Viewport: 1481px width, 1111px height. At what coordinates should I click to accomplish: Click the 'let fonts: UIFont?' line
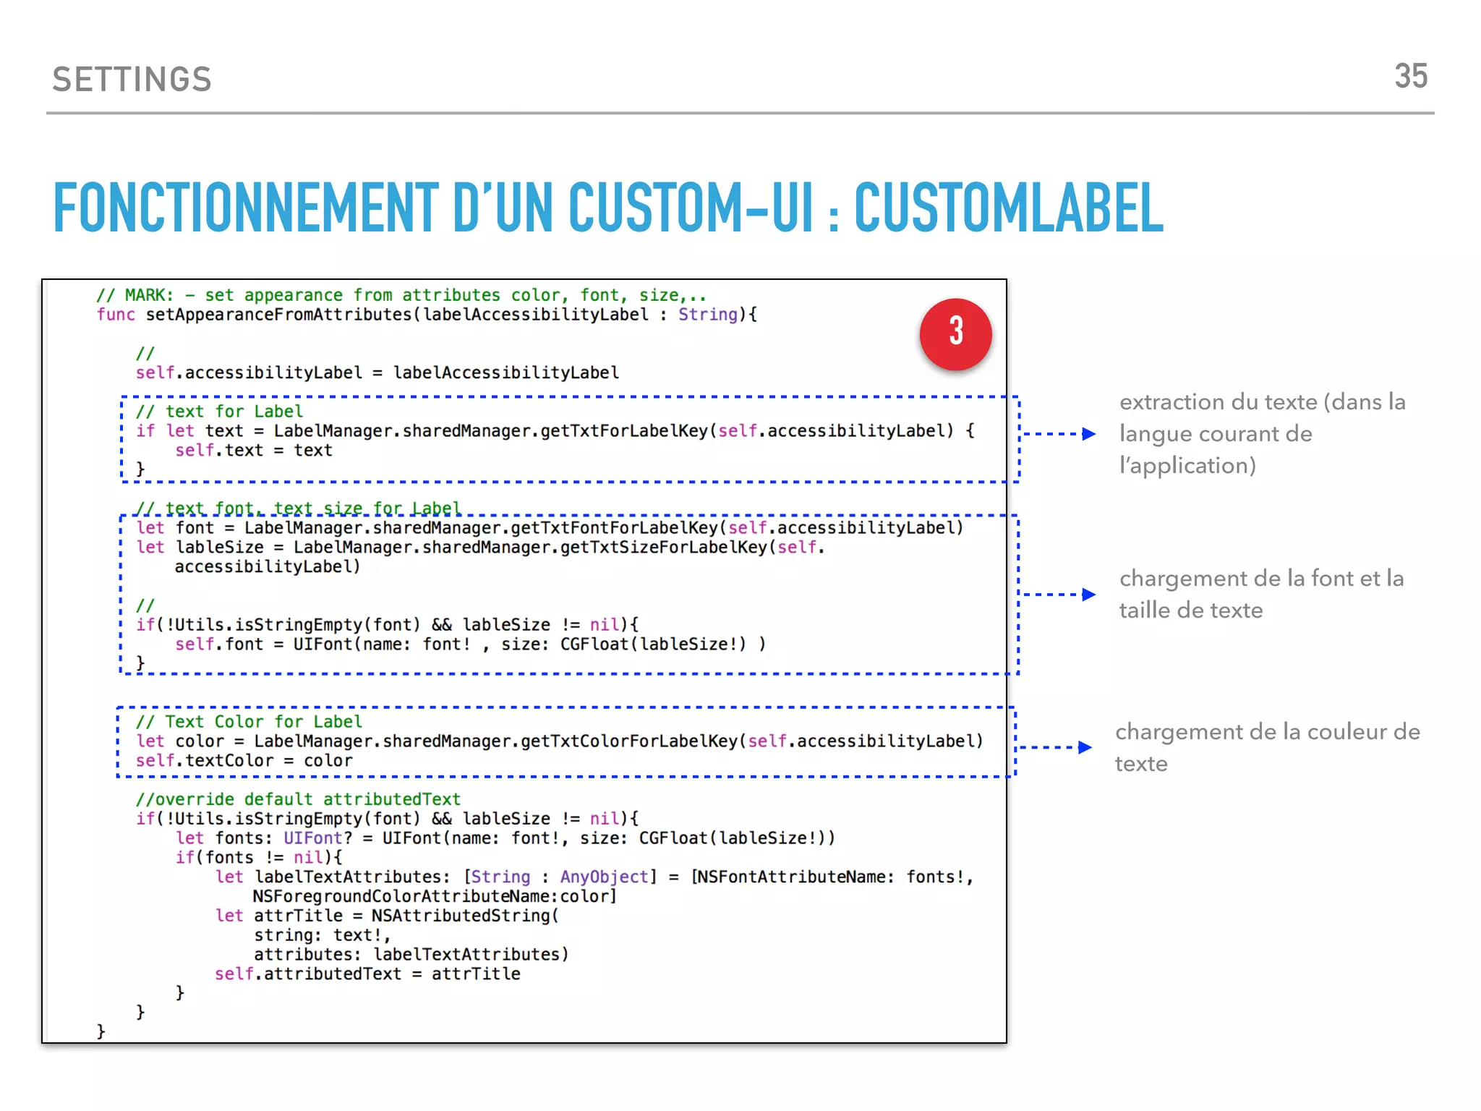point(505,838)
